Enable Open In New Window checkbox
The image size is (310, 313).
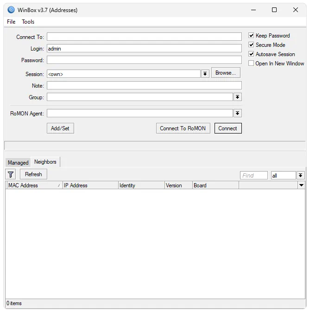tap(251, 63)
